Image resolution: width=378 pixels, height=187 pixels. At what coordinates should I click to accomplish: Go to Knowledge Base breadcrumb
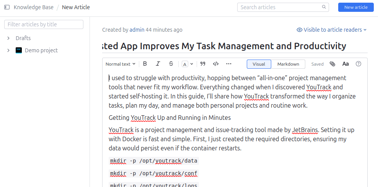(x=33, y=7)
